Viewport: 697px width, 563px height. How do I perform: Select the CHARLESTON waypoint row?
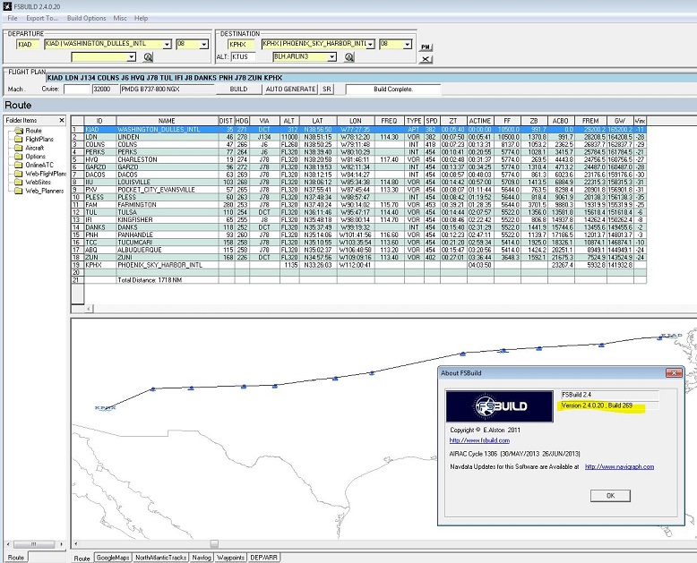(358, 159)
